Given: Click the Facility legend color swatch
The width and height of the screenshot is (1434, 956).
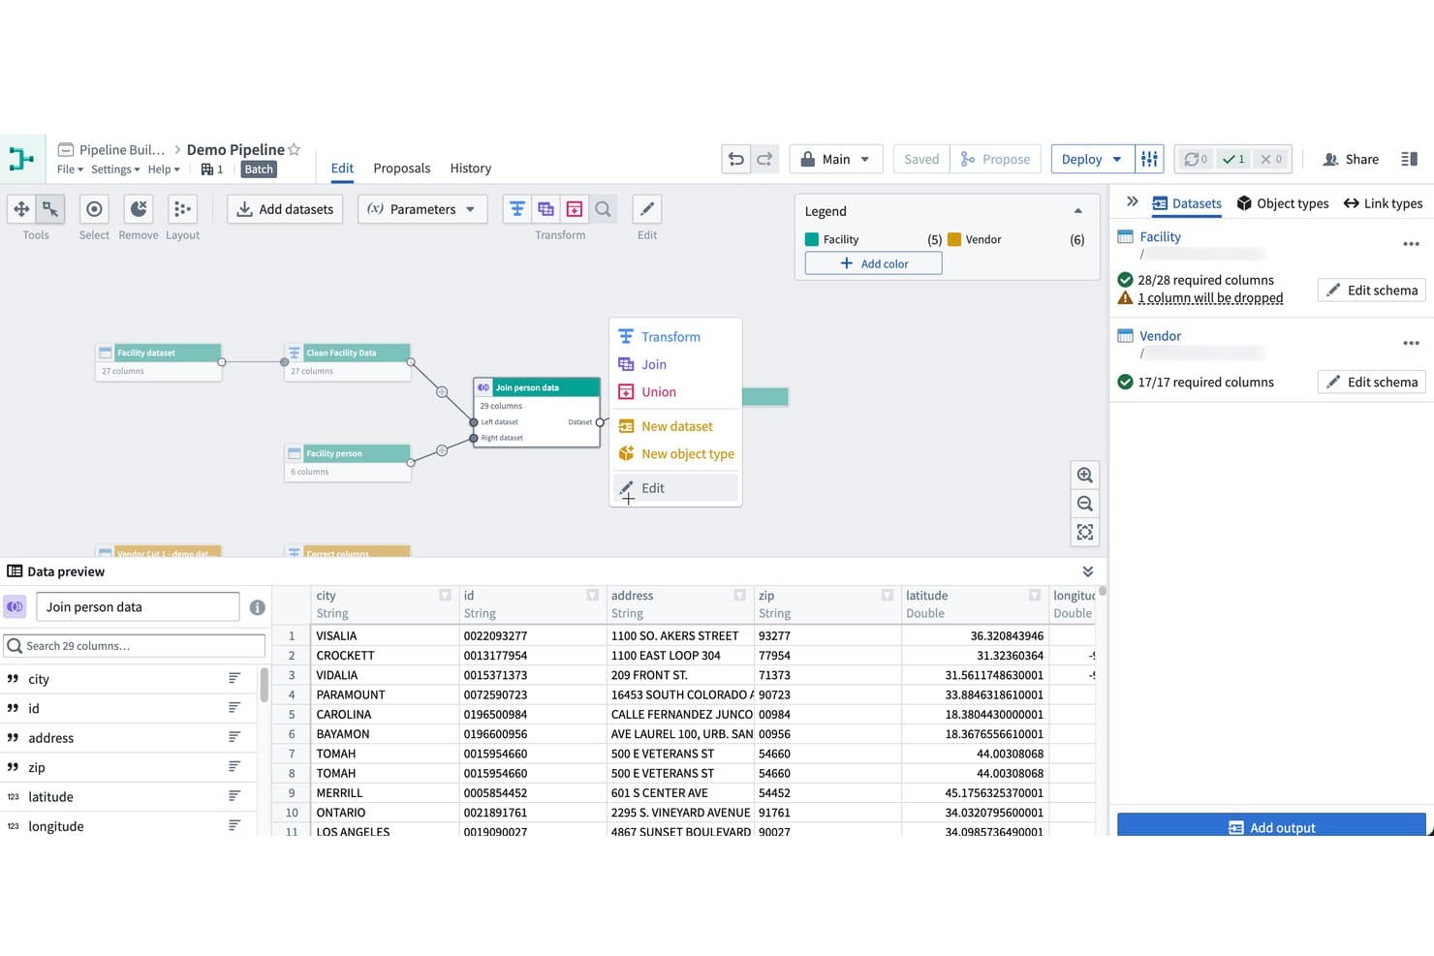Looking at the screenshot, I should point(812,239).
